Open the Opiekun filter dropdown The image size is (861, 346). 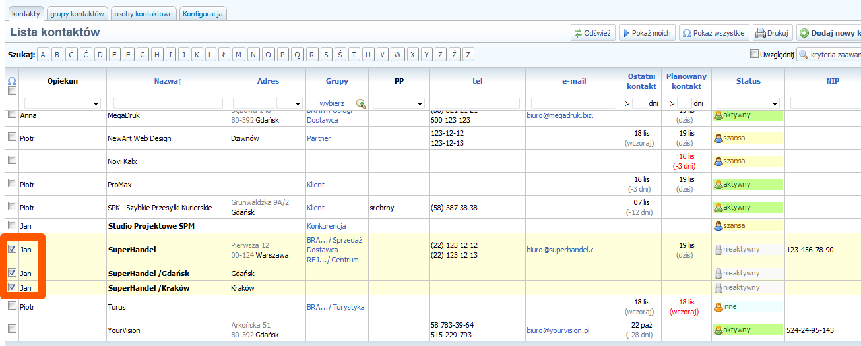coord(96,103)
